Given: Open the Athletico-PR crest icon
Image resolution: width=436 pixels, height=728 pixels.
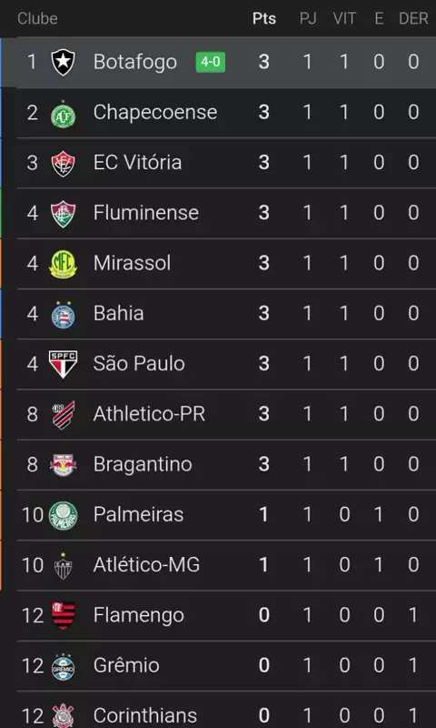Looking at the screenshot, I should tap(63, 415).
